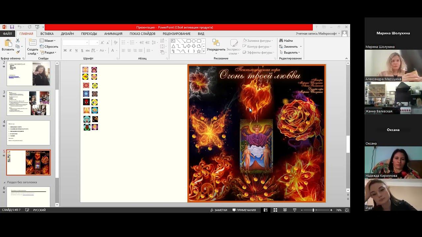Click Найти (Find) binoculars button
422x237 pixels.
tap(286, 41)
